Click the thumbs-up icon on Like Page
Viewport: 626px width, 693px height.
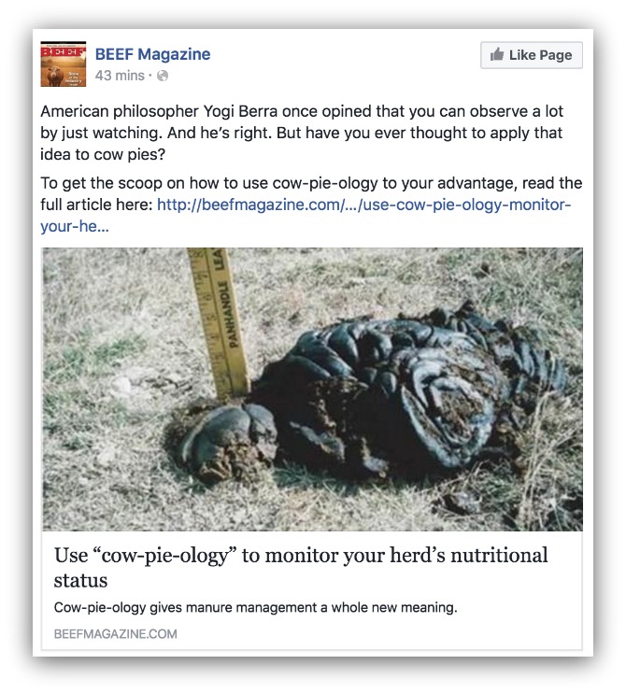[x=497, y=54]
